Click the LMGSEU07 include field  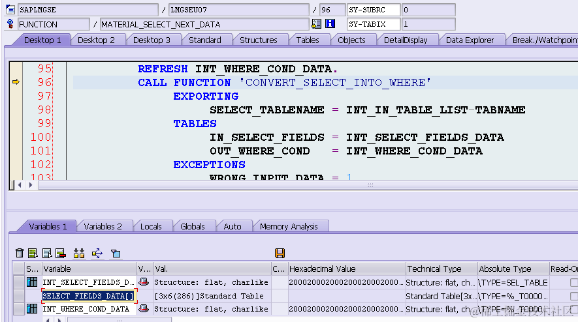coord(239,10)
